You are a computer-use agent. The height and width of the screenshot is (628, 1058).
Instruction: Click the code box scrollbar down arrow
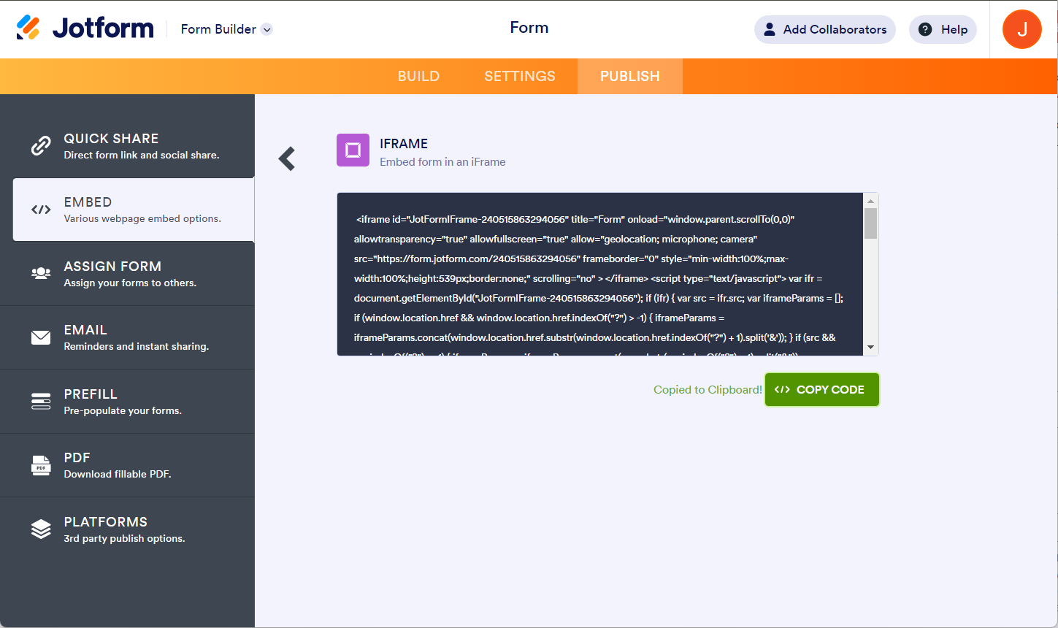click(x=870, y=348)
